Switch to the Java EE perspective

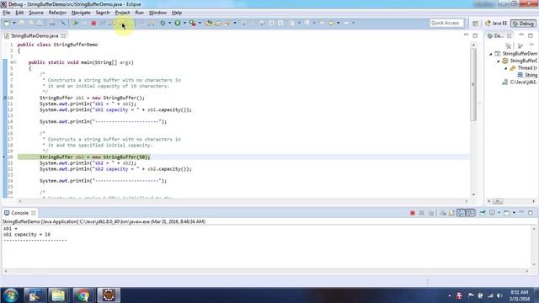[x=496, y=24]
